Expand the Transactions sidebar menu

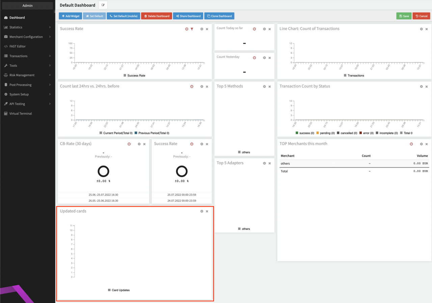[x=27, y=56]
